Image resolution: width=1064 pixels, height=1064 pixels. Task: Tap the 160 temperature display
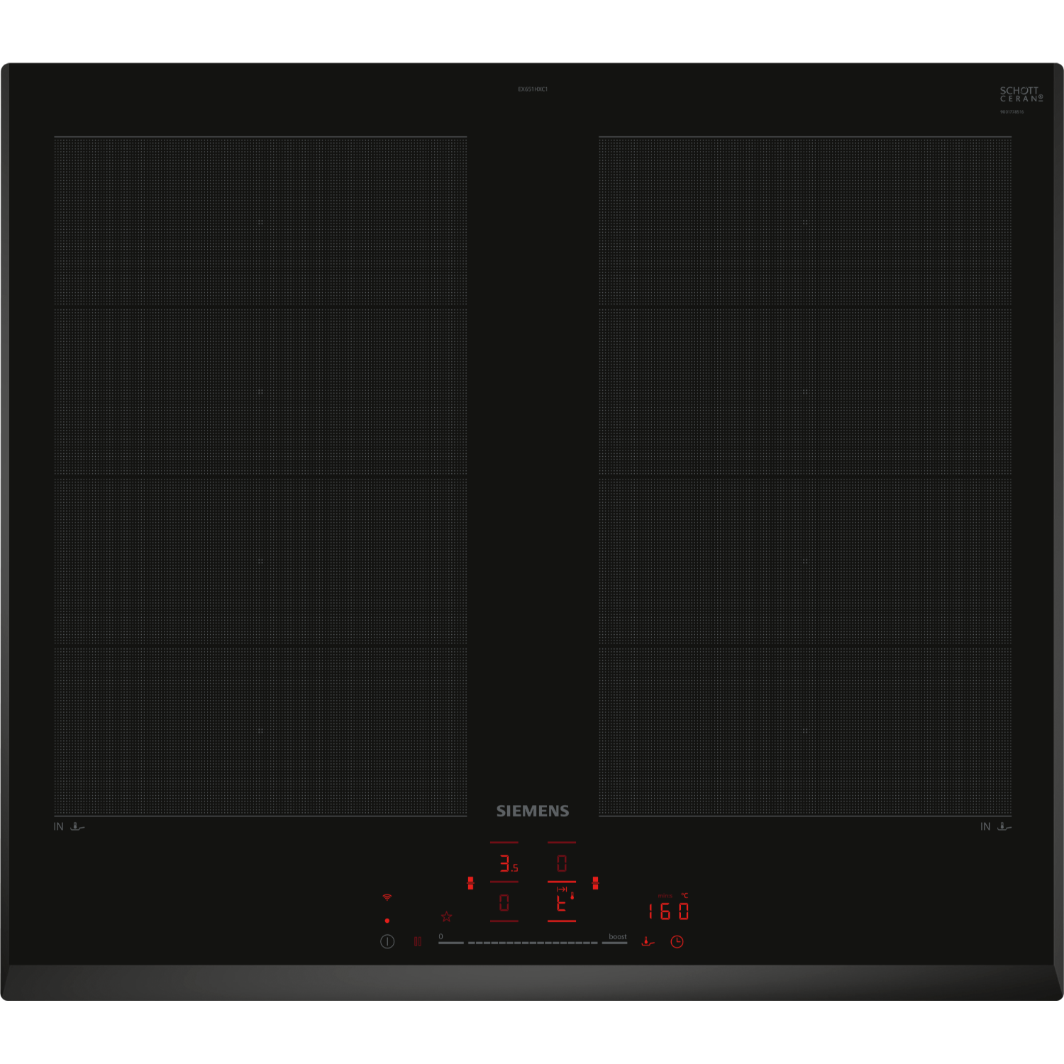click(x=669, y=911)
